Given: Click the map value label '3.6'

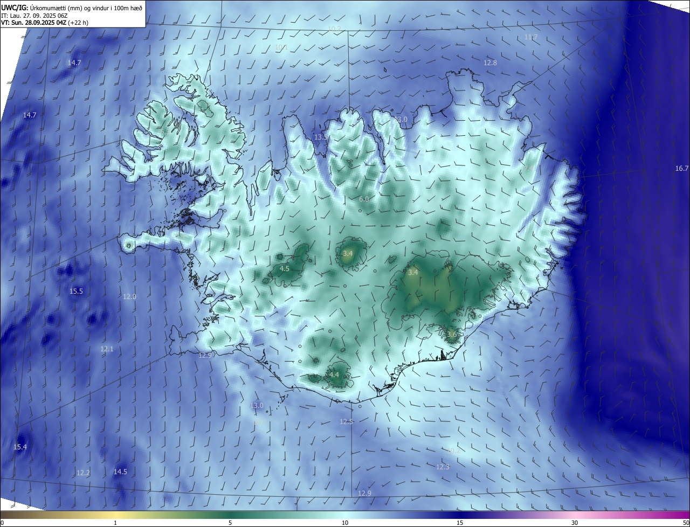Looking at the screenshot, I should [452, 335].
